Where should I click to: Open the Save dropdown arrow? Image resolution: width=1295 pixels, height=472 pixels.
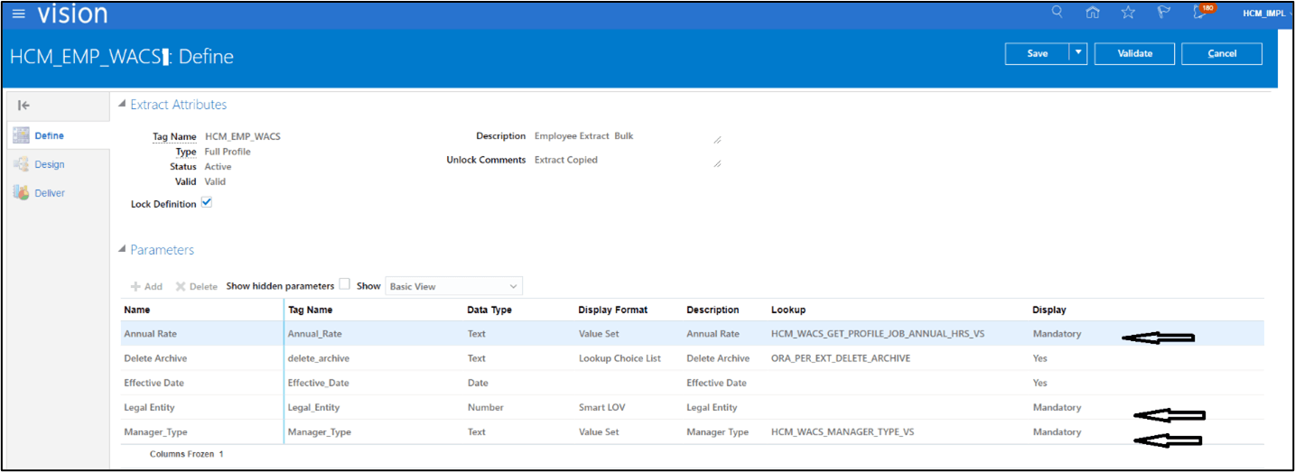[x=1077, y=53]
